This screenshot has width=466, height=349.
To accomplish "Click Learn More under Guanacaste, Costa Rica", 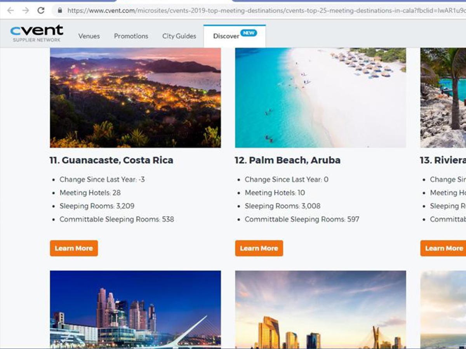I will [x=74, y=248].
